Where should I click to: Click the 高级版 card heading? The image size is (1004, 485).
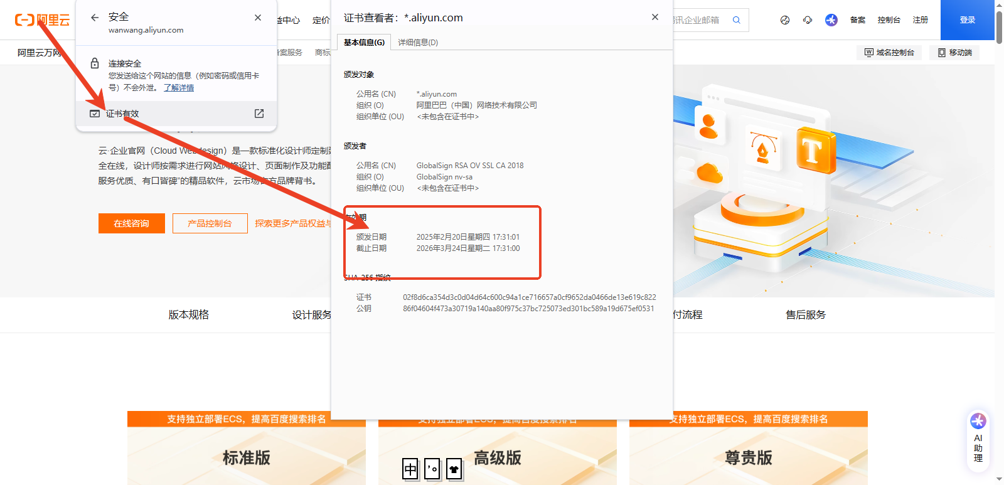click(498, 458)
